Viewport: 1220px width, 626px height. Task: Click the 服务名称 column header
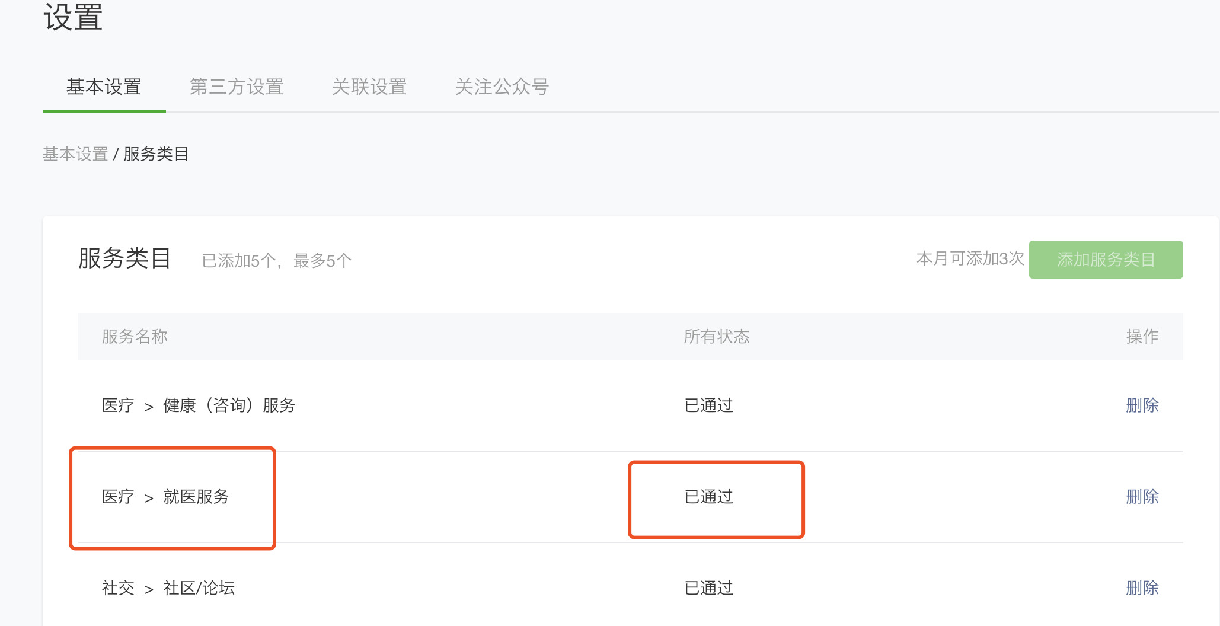click(135, 337)
